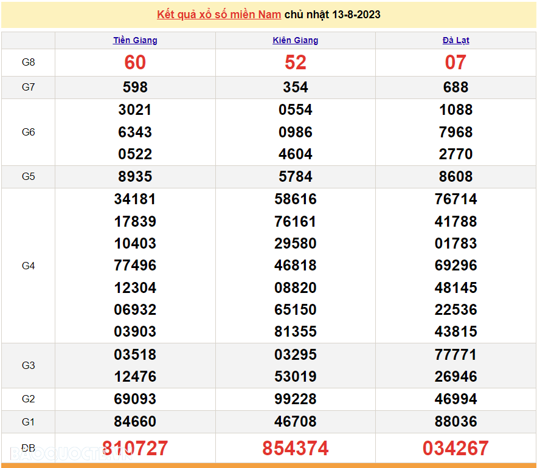Click the G4 row label
The image size is (537, 468).
coord(29,266)
